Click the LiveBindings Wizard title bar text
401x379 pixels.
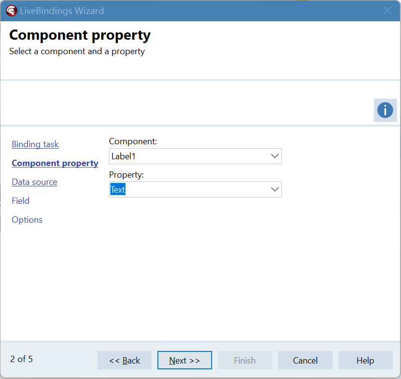click(x=62, y=11)
